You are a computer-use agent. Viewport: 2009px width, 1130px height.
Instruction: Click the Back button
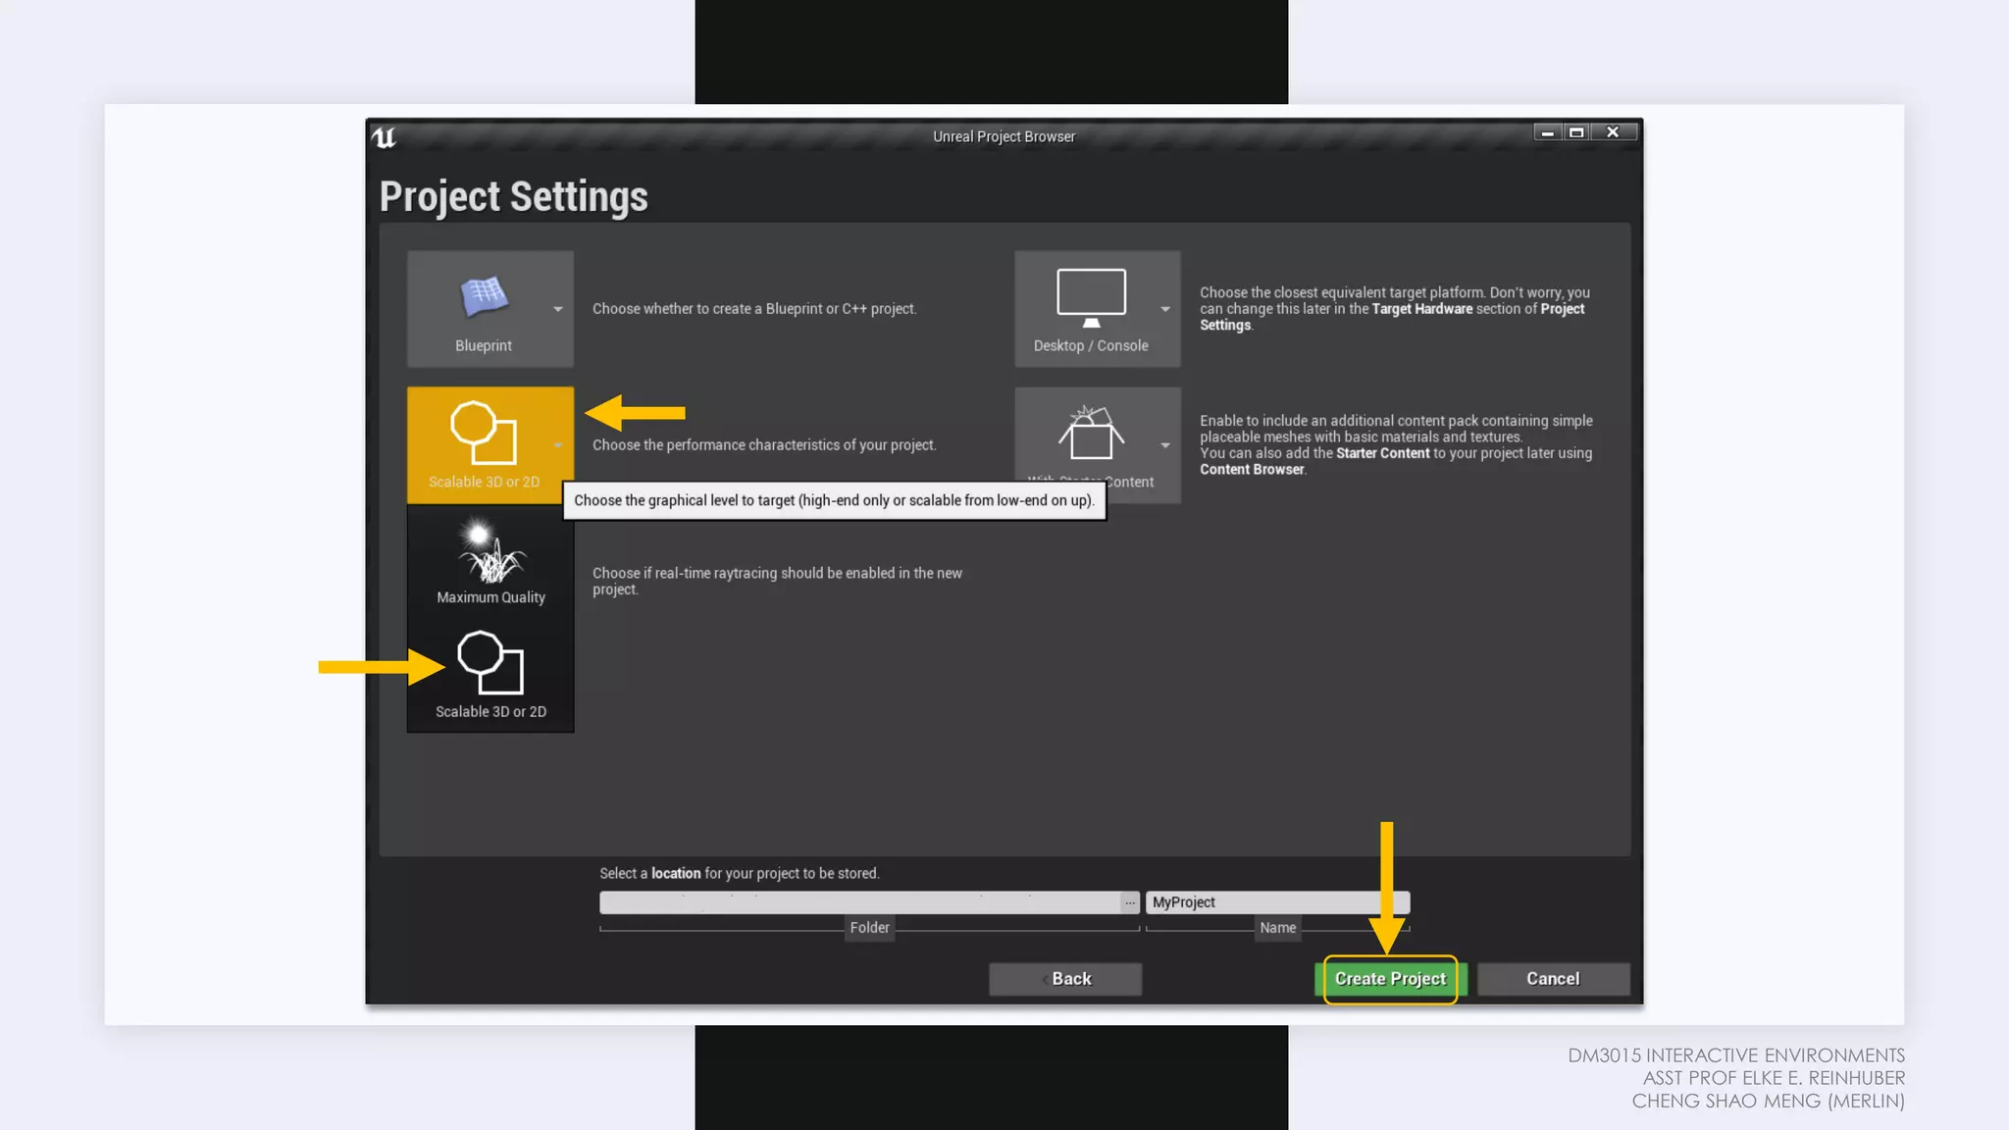pos(1065,979)
